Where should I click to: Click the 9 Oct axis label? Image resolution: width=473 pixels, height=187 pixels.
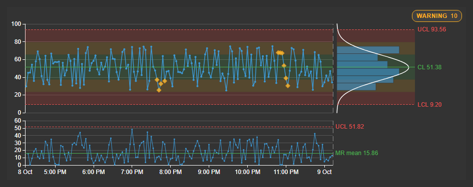pyautogui.click(x=325, y=172)
